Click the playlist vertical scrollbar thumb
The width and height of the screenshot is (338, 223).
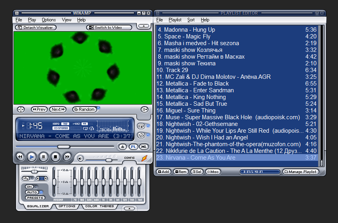tap(322, 163)
